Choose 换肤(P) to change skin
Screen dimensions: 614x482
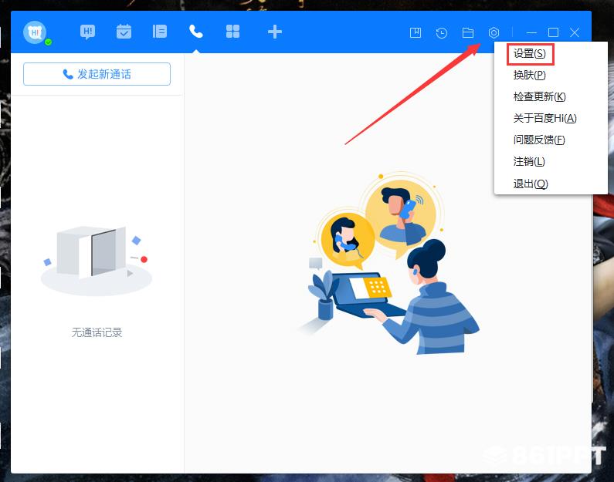click(x=529, y=75)
